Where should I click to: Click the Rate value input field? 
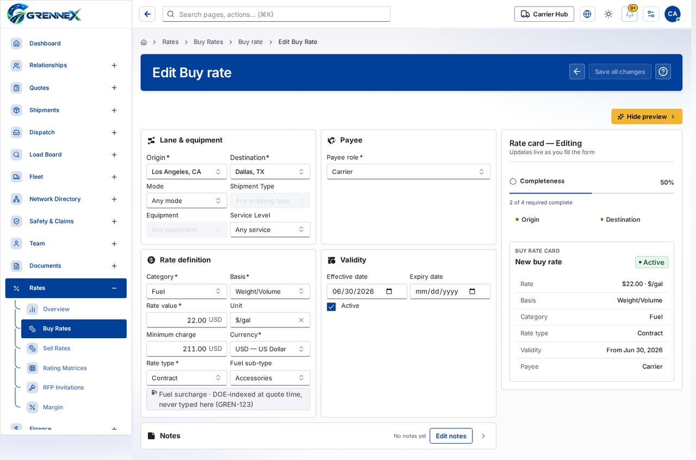[187, 320]
